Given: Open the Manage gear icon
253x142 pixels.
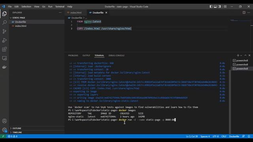Looking at the screenshot, I should coord(4,130).
